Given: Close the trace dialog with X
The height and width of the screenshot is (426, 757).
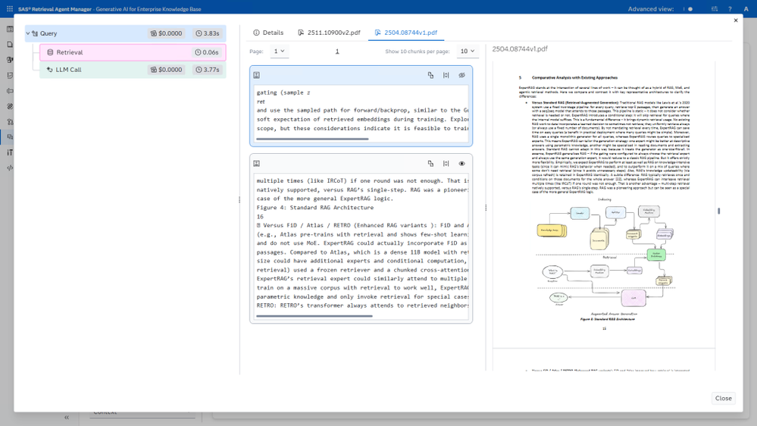Looking at the screenshot, I should point(736,20).
